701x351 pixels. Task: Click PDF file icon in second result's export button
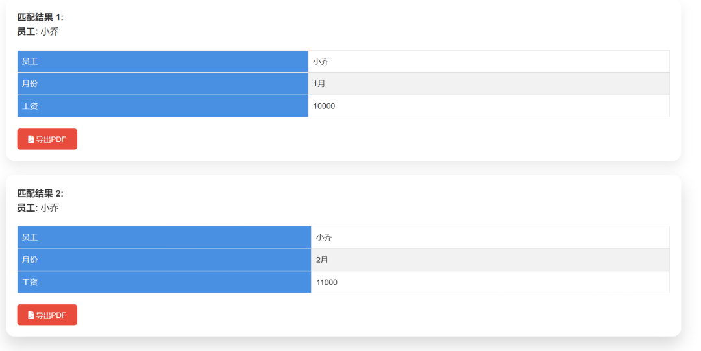point(31,315)
